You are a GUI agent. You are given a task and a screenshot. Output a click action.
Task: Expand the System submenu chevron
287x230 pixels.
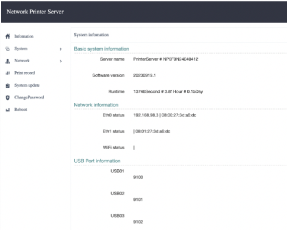tap(61, 49)
